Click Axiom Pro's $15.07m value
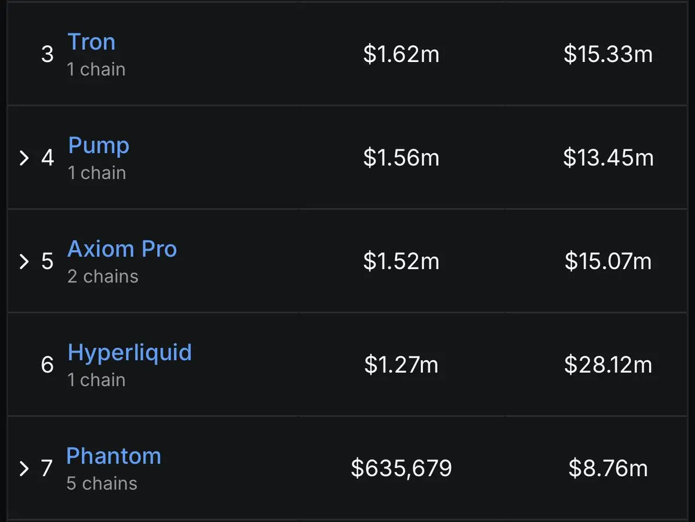Image resolution: width=695 pixels, height=522 pixels. point(608,261)
